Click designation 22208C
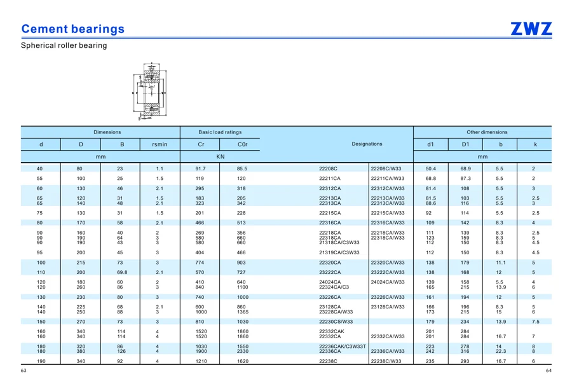 coord(328,168)
